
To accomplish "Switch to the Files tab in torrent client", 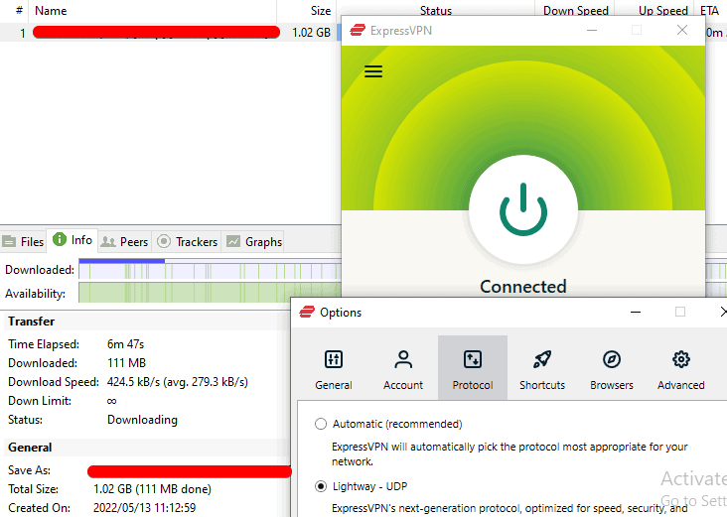I will point(23,241).
